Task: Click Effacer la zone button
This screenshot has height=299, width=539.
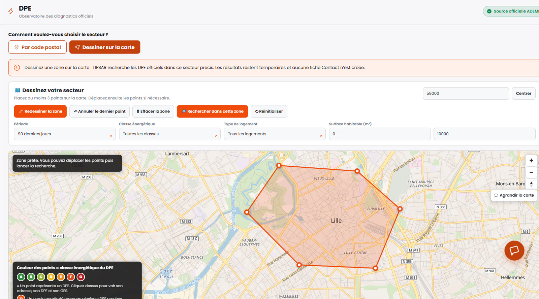Action: pyautogui.click(x=153, y=111)
